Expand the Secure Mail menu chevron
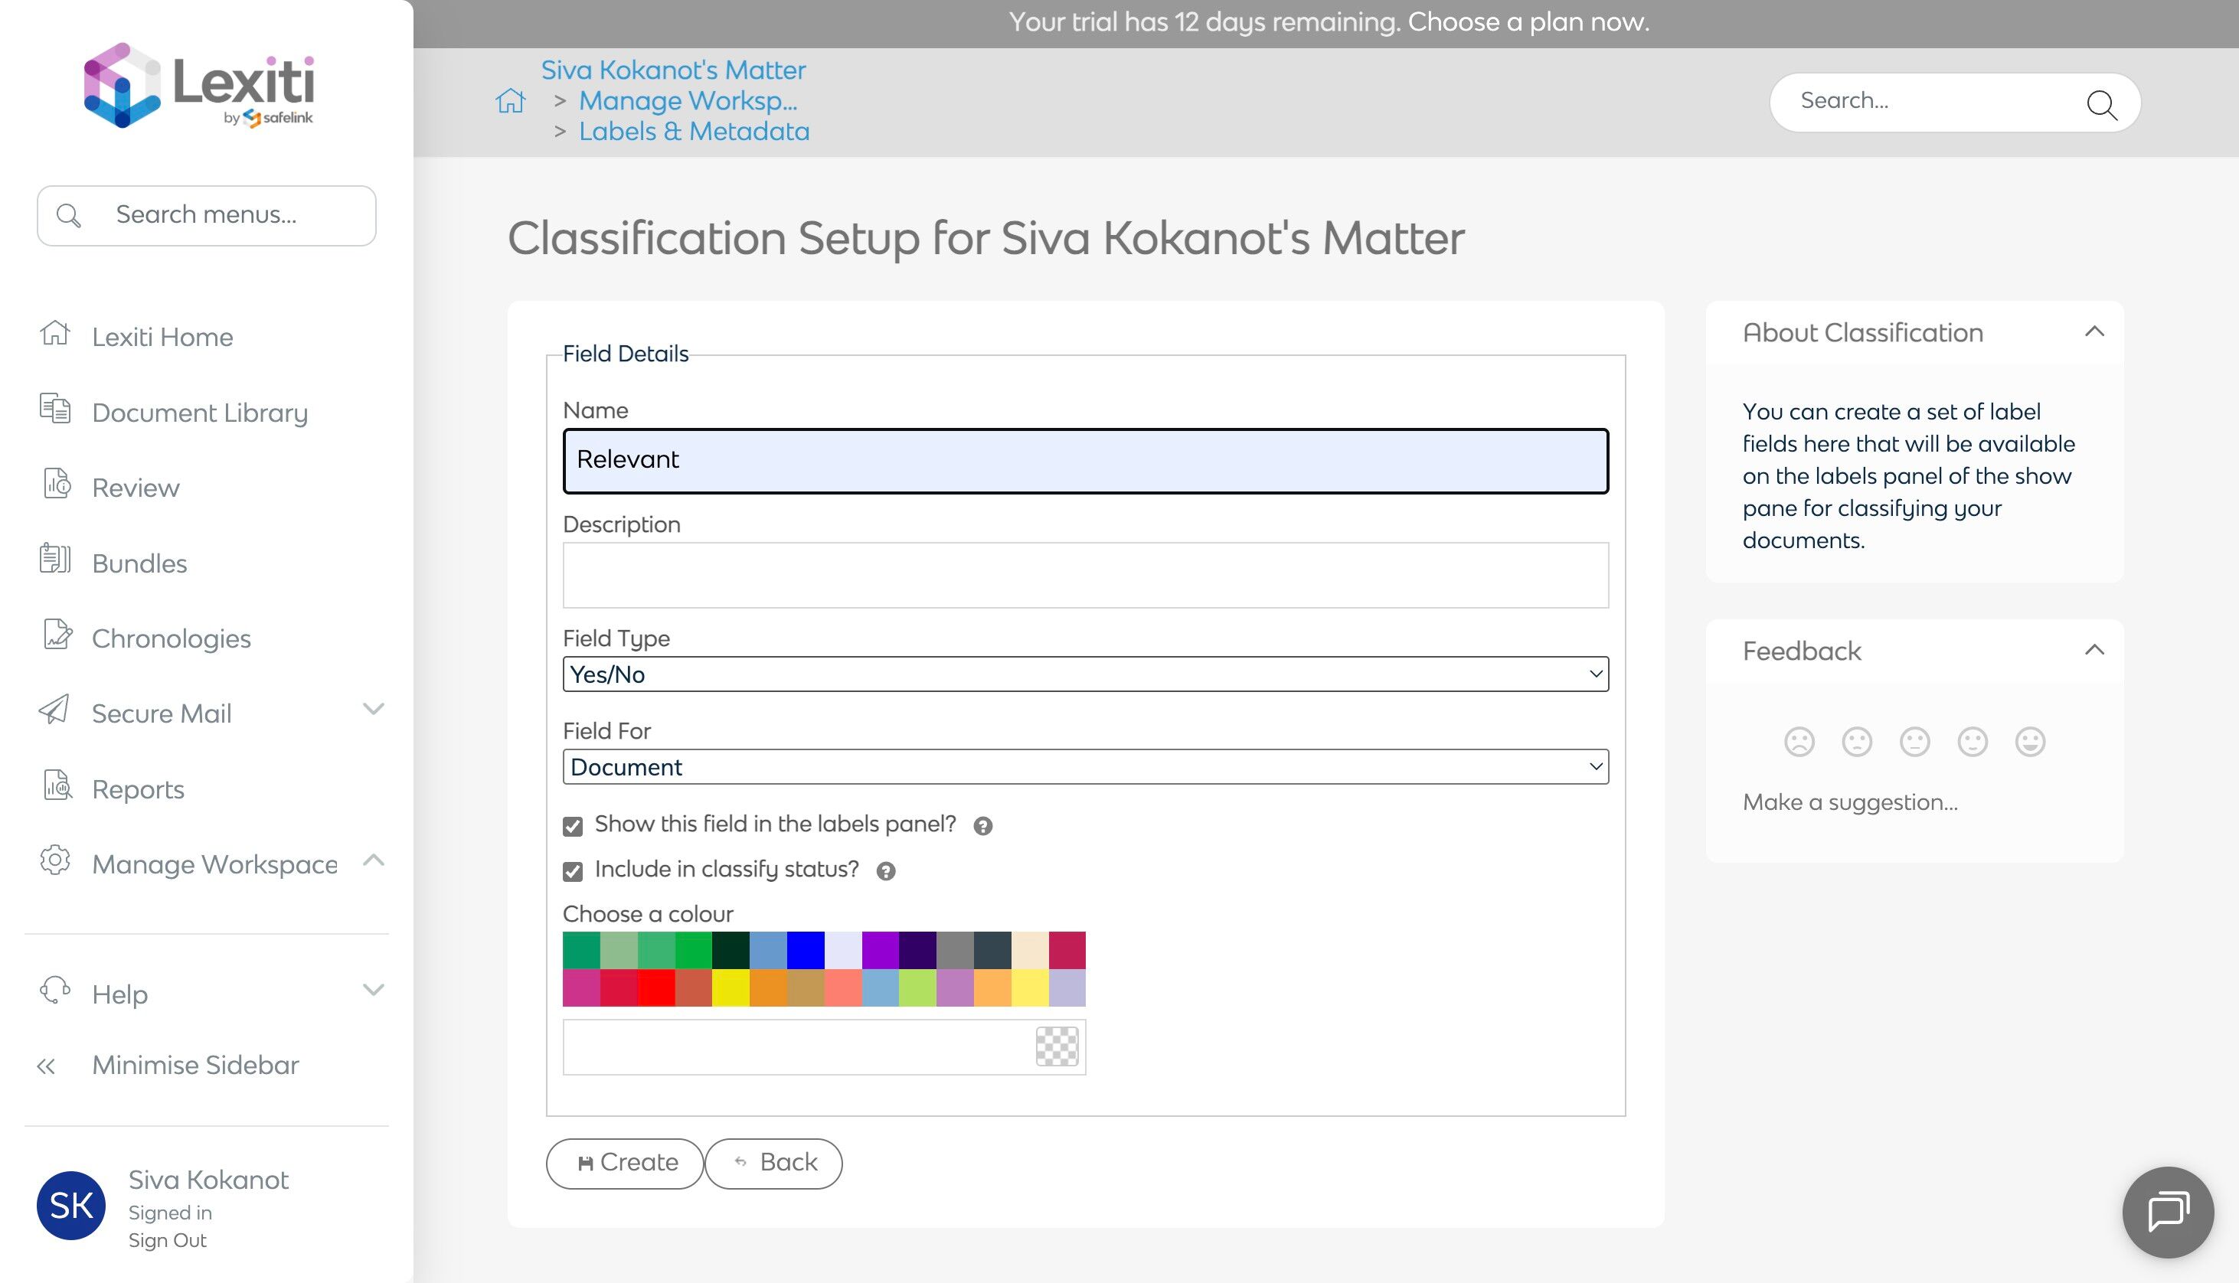The width and height of the screenshot is (2239, 1283). pyautogui.click(x=374, y=710)
